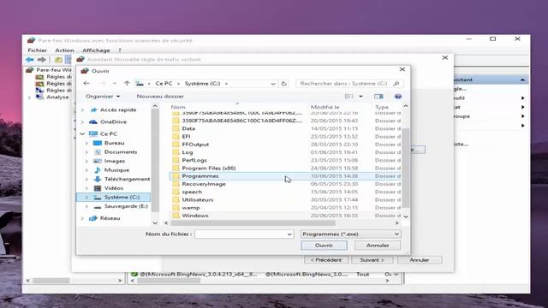Click the Nouveau dossier button
The width and height of the screenshot is (548, 308).
click(160, 97)
